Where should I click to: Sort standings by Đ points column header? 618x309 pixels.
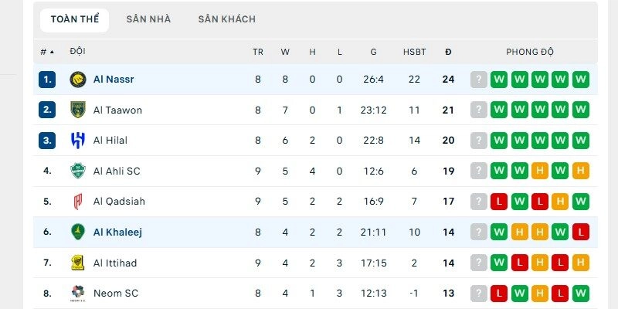coord(448,52)
